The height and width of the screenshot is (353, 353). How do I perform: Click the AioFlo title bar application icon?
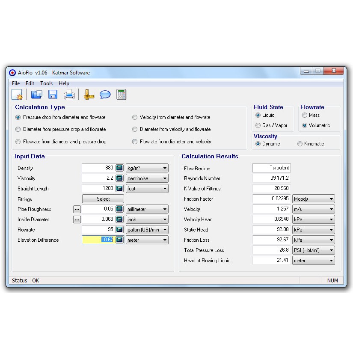coord(12,72)
